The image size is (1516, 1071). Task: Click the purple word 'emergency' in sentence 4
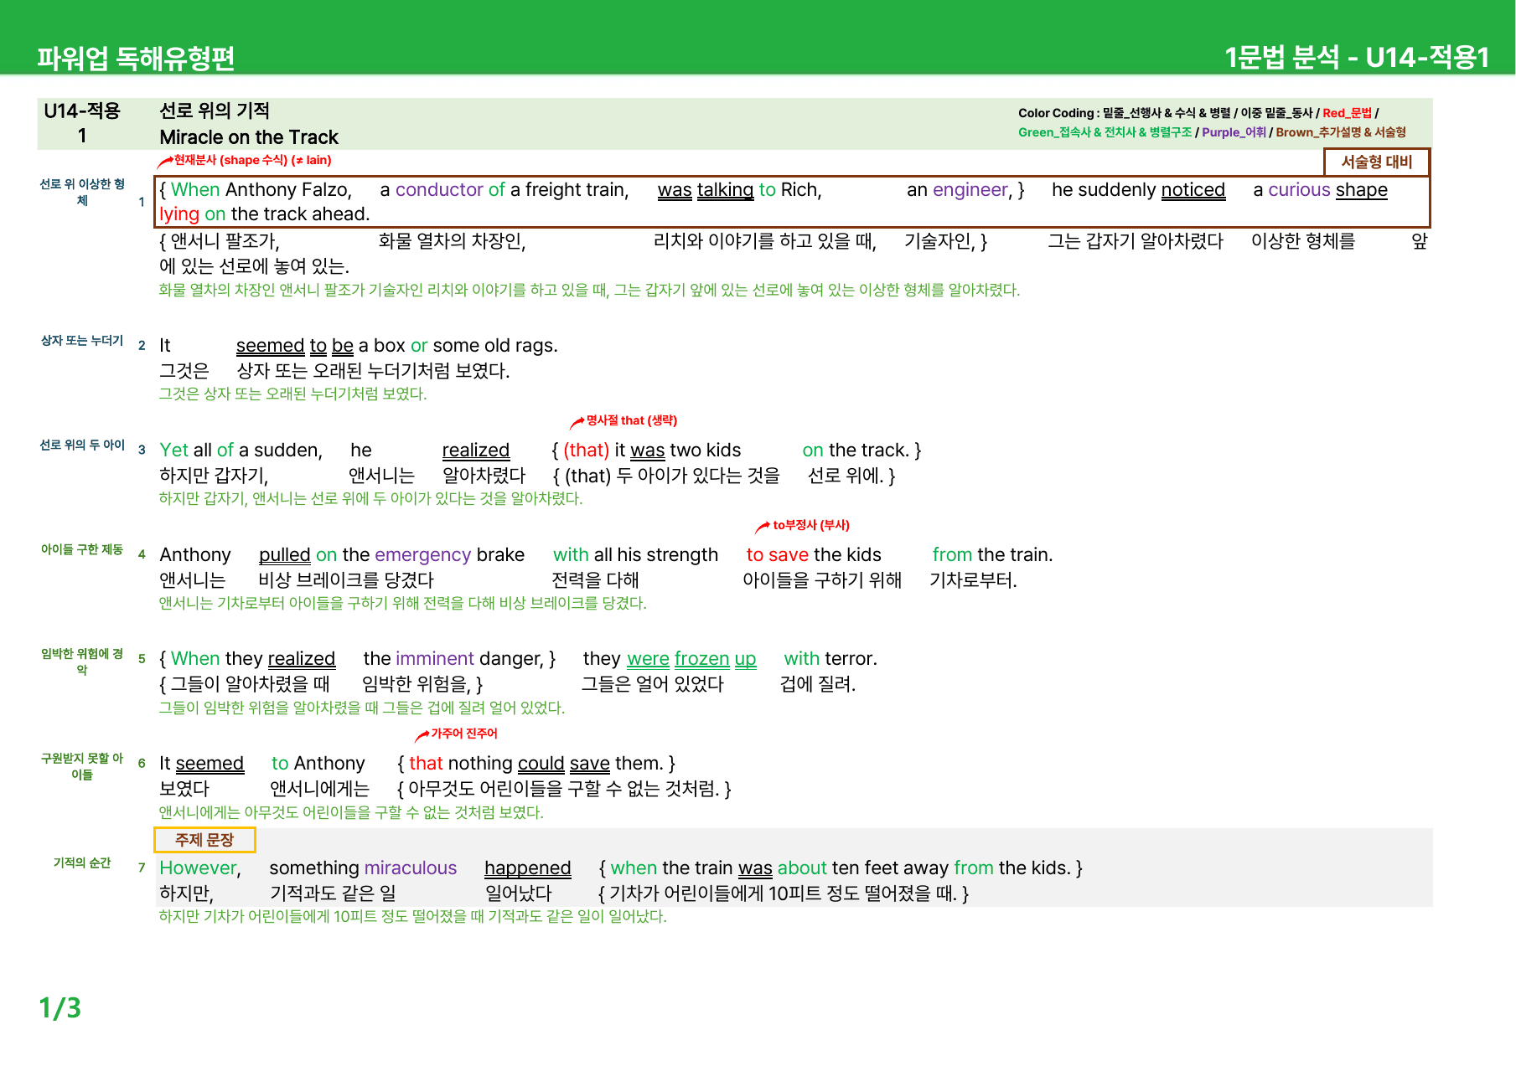pos(423,555)
